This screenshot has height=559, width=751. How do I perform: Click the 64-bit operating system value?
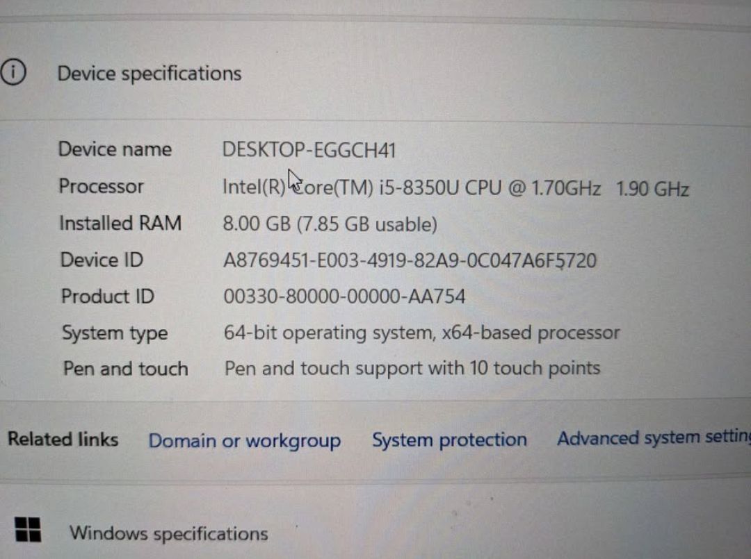[x=422, y=333]
